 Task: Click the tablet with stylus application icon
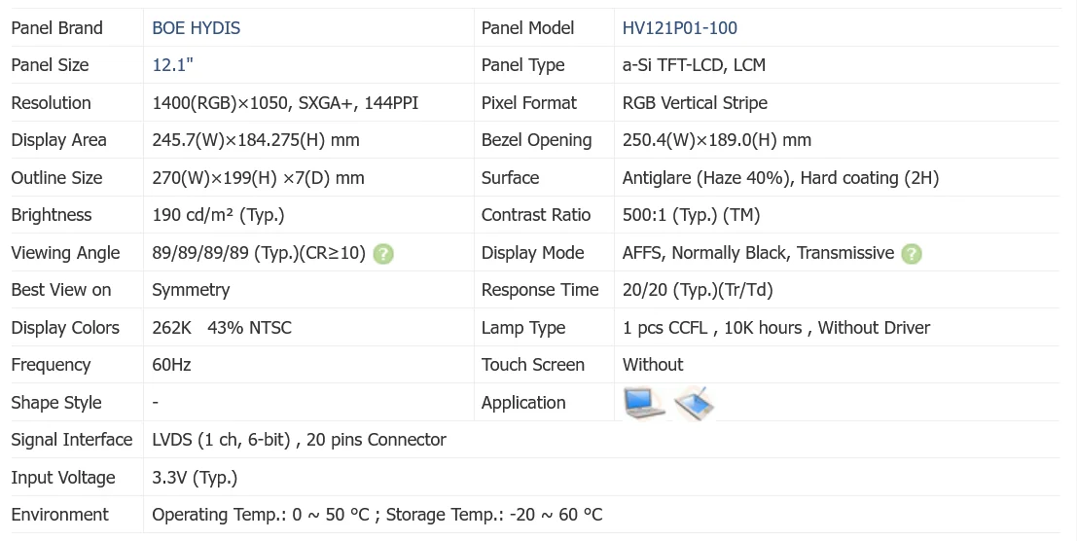pos(695,403)
